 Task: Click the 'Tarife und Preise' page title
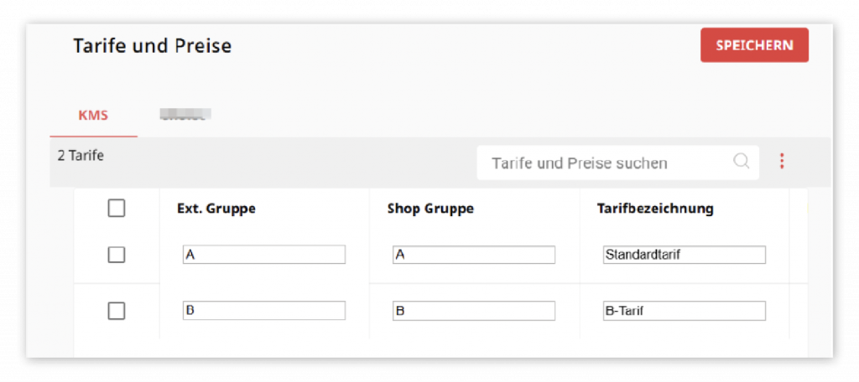pyautogui.click(x=153, y=46)
